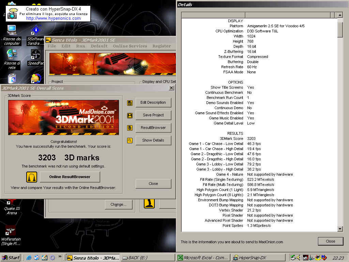Click the magnifier icon beside Show Details

click(130, 141)
